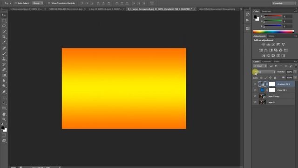Select the Crop tool
Viewport: 298px width, 168px height.
(x=4, y=37)
